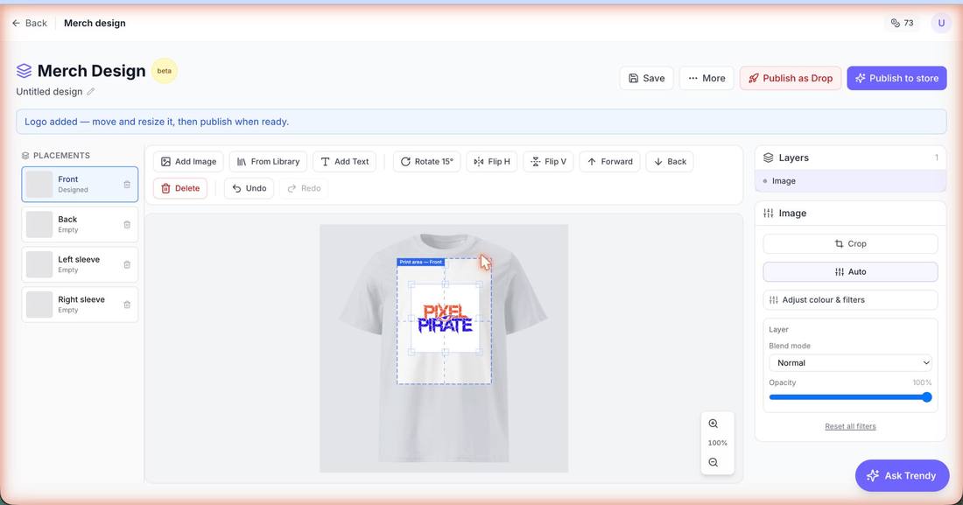Click the Merch Design layers logo icon
The width and height of the screenshot is (963, 505).
[x=24, y=71]
